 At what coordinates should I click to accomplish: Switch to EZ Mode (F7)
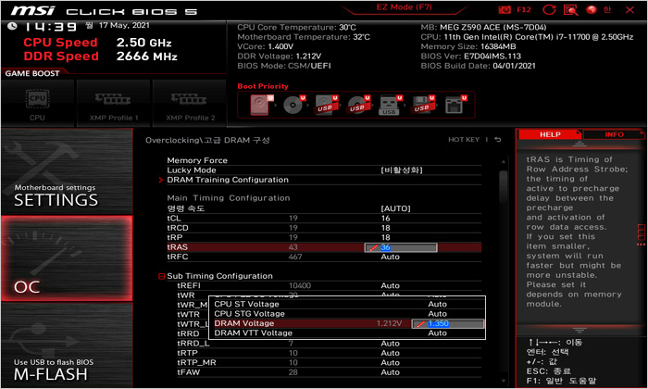pos(404,7)
